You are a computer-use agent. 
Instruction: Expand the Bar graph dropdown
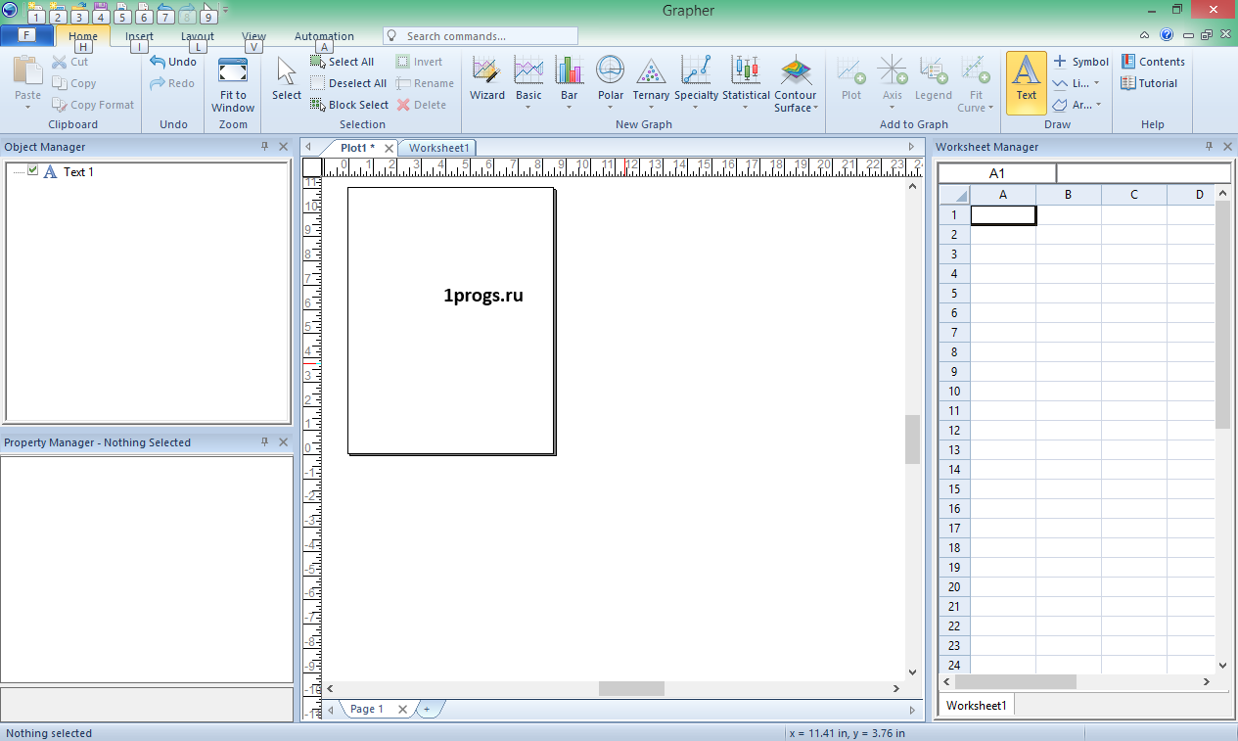click(569, 108)
